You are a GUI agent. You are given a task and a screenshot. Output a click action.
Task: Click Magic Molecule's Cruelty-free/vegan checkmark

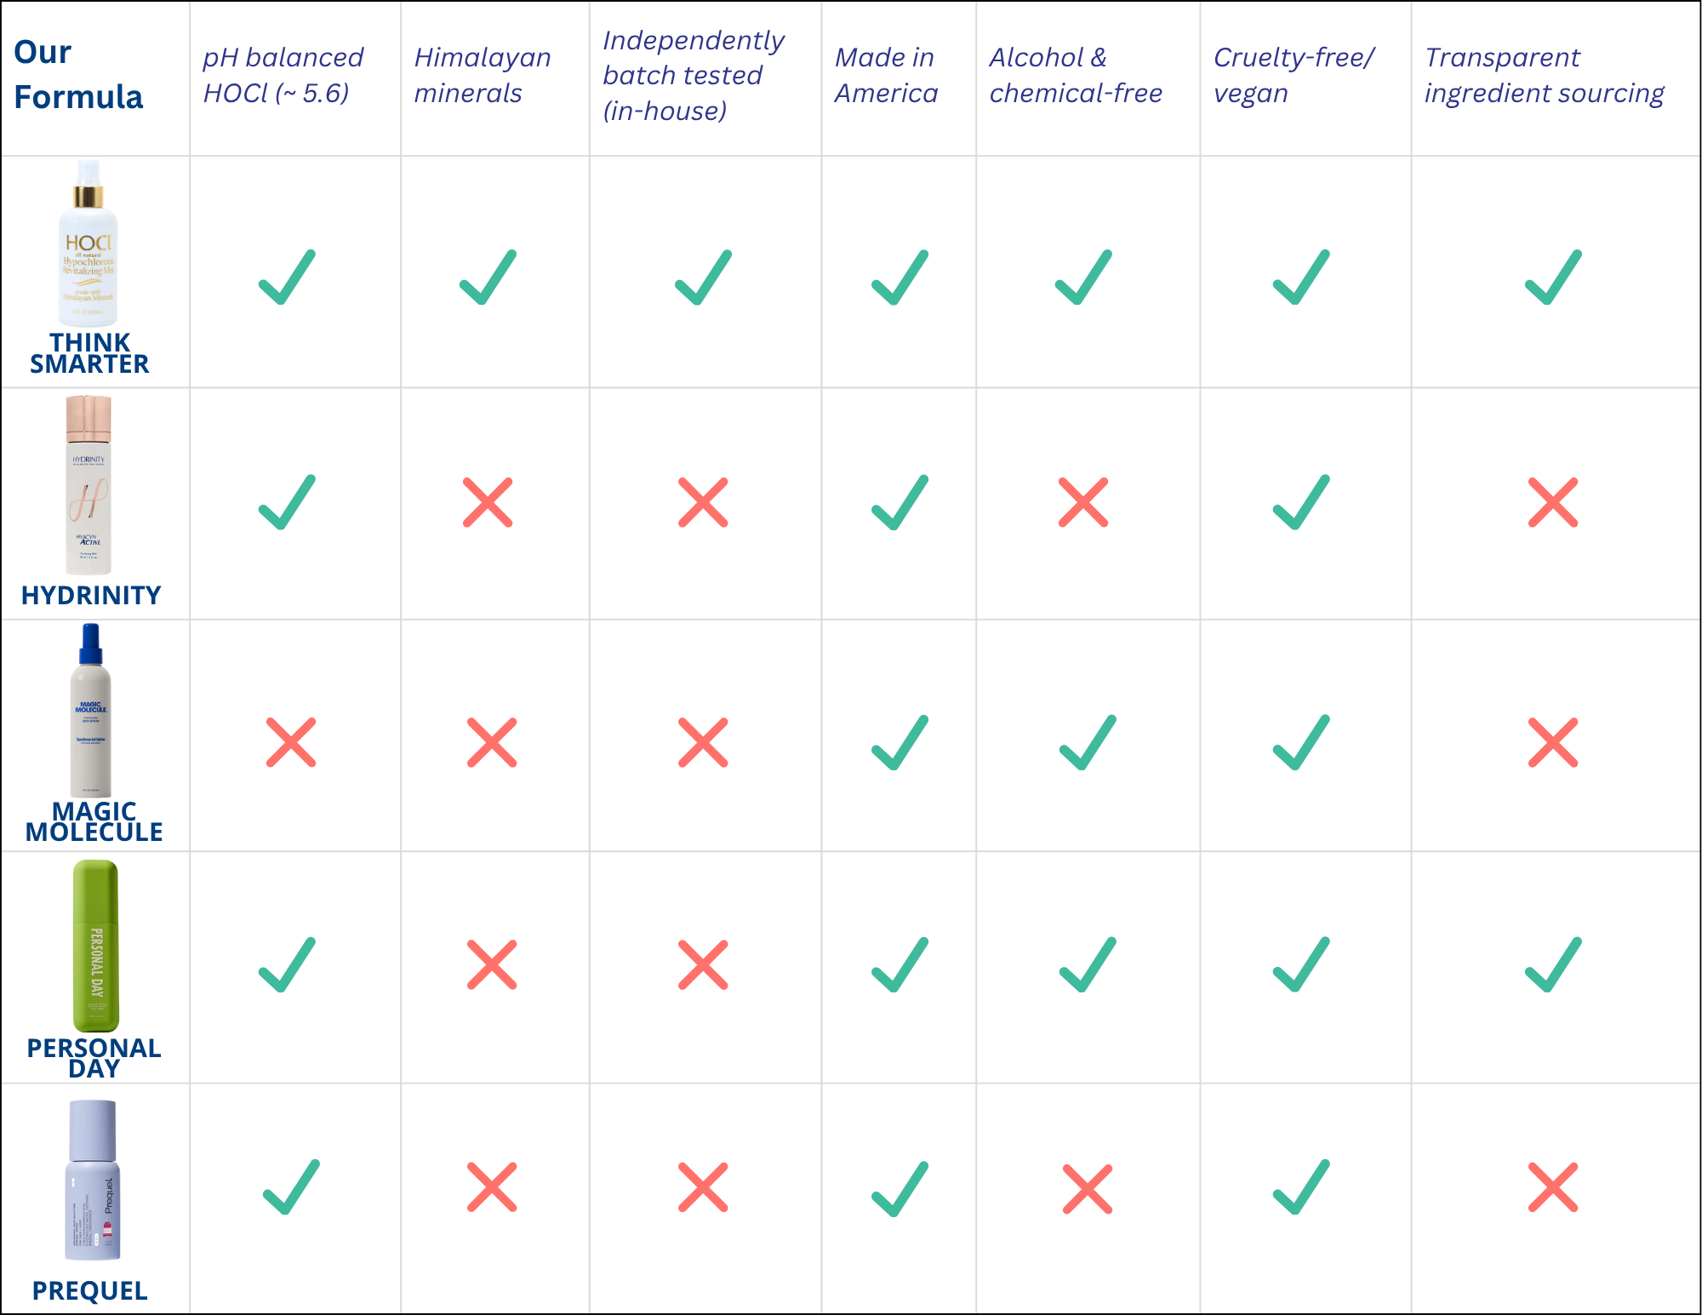coord(1301,742)
